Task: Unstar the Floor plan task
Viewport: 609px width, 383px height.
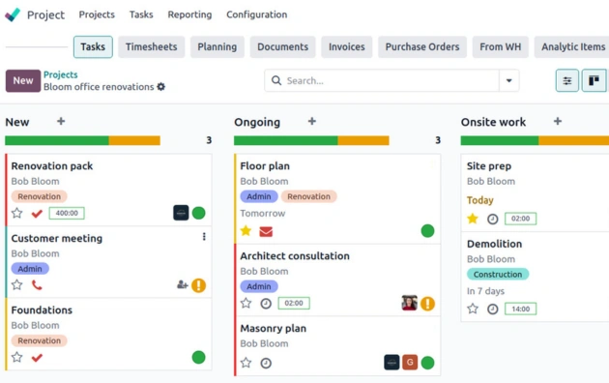Action: [246, 231]
